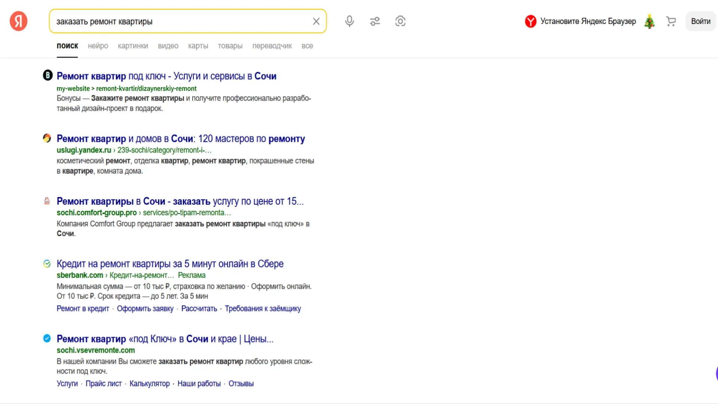Open 'Кредит на ремонт квартиры за 5 минут' result
Screen dimensions: 718x404
coord(170,264)
